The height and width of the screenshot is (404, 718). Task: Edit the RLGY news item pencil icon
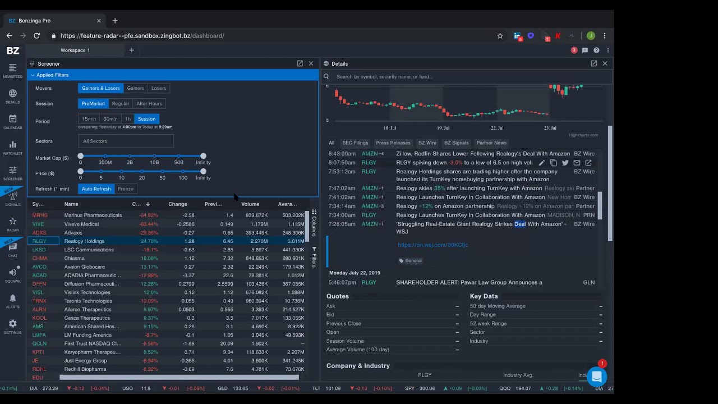point(541,163)
